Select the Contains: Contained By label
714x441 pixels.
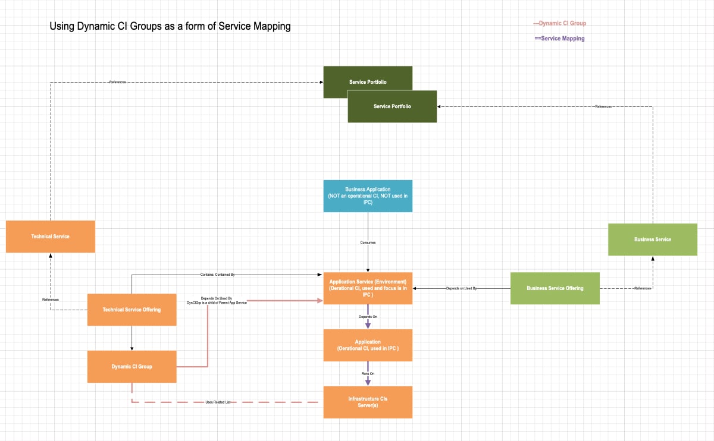218,275
